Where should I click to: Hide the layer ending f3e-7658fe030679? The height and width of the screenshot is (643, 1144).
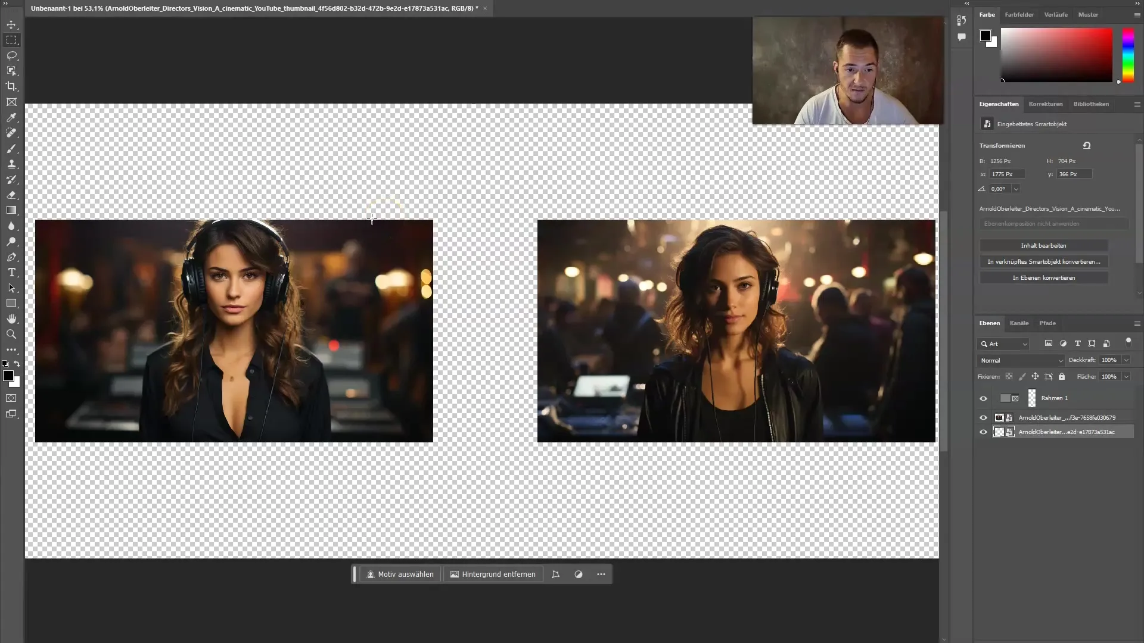(983, 417)
